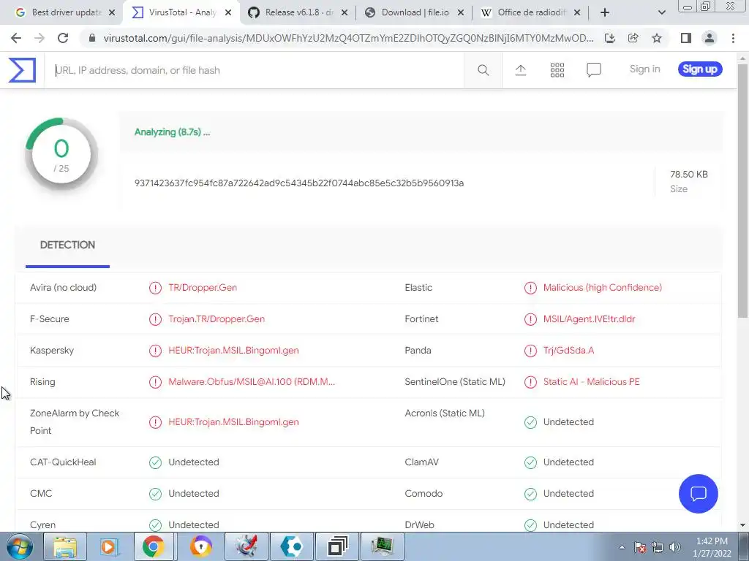Click the 78.50 KB size value
The height and width of the screenshot is (561, 749).
[689, 175]
